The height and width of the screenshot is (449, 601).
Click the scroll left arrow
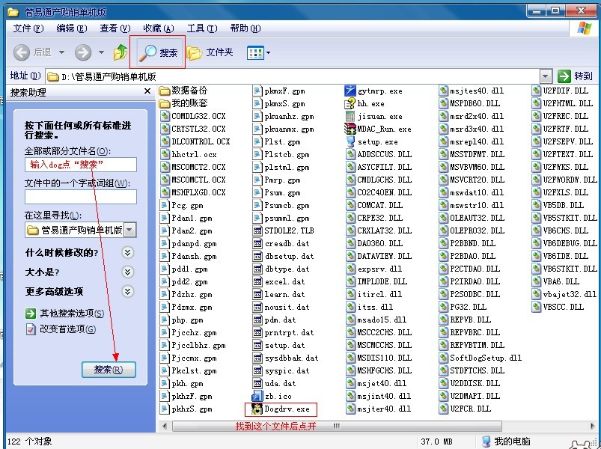pyautogui.click(x=165, y=426)
